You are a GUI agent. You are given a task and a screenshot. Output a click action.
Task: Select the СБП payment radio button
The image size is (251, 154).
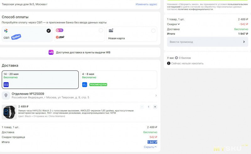tap(48, 31)
